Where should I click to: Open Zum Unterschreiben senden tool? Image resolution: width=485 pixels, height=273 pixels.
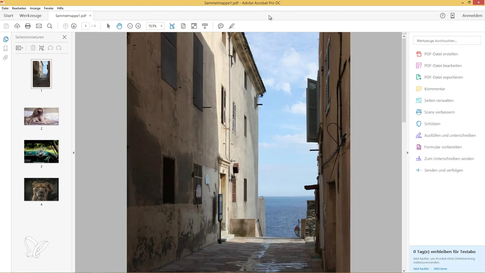click(x=449, y=159)
